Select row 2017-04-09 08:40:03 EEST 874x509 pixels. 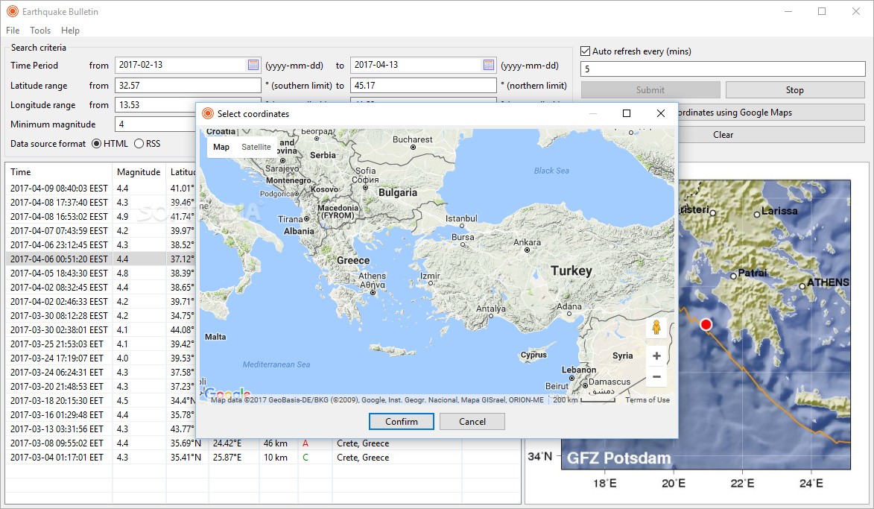coord(101,189)
